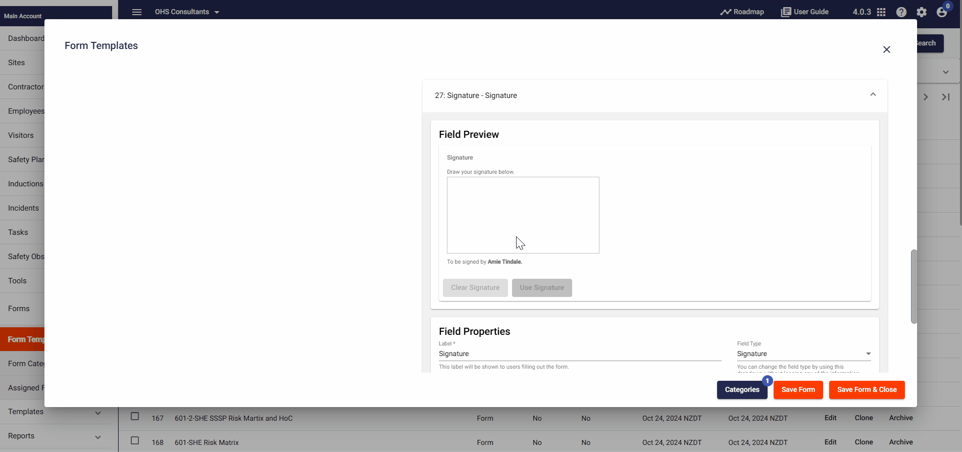This screenshot has width=962, height=452.
Task: Jump to last page arrow
Action: [x=946, y=97]
